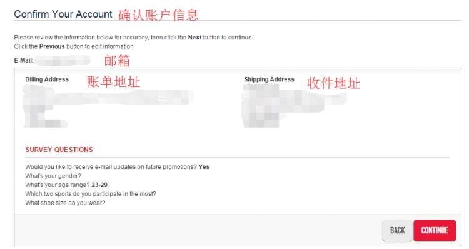This screenshot has height=249, width=469.
Task: Click the bold Previous word in instructions
Action: pos(52,46)
